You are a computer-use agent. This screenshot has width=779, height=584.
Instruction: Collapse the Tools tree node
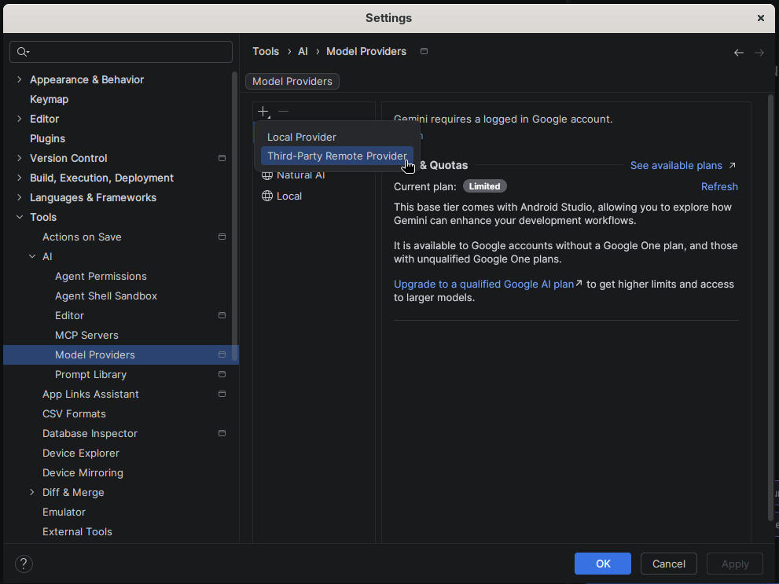(x=20, y=217)
